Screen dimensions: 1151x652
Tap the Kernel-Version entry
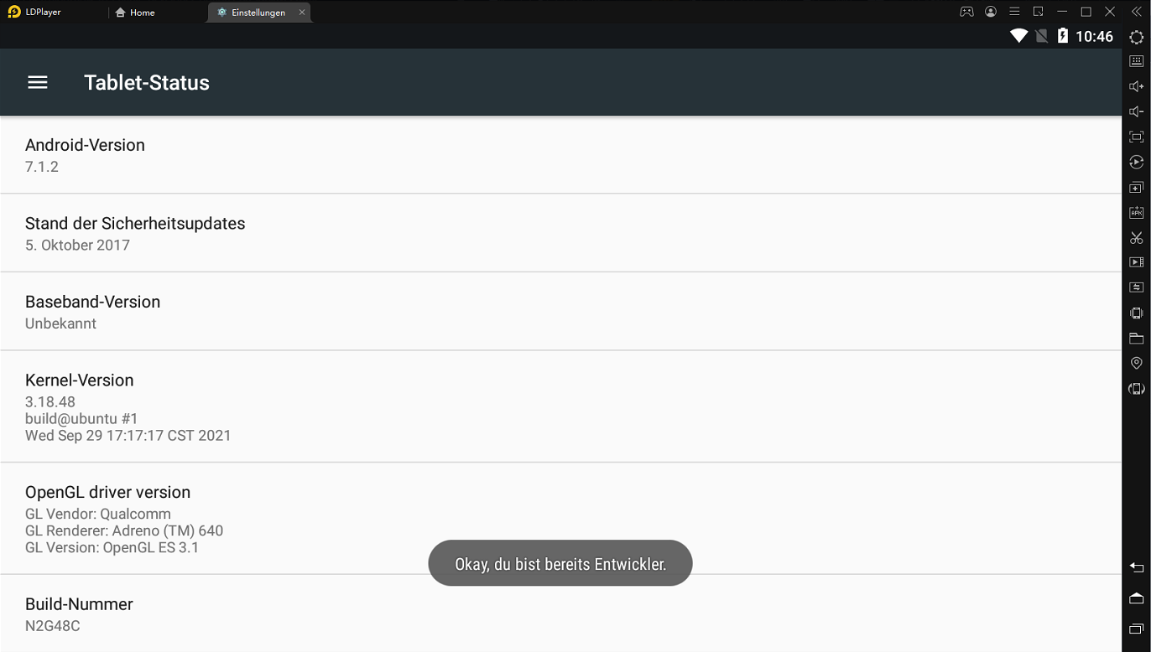pyautogui.click(x=560, y=406)
